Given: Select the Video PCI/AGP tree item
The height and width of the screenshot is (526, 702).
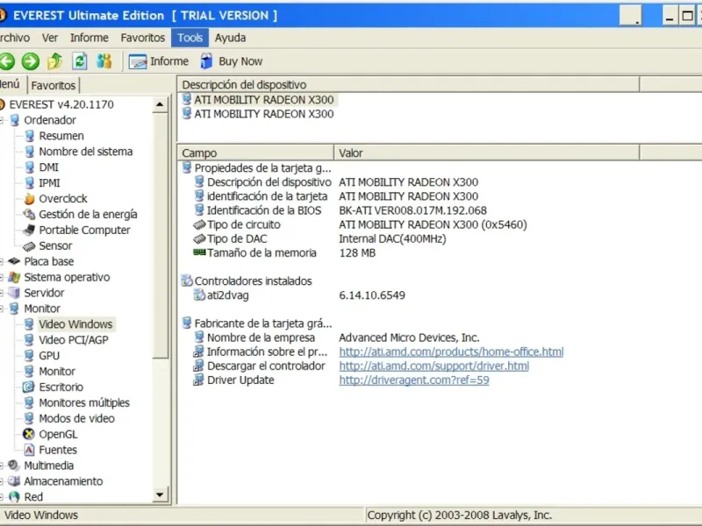Looking at the screenshot, I should click(x=67, y=340).
